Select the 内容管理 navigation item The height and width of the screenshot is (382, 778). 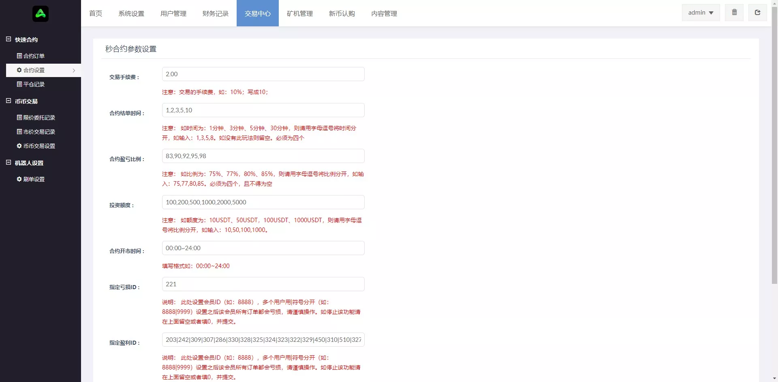tap(384, 13)
